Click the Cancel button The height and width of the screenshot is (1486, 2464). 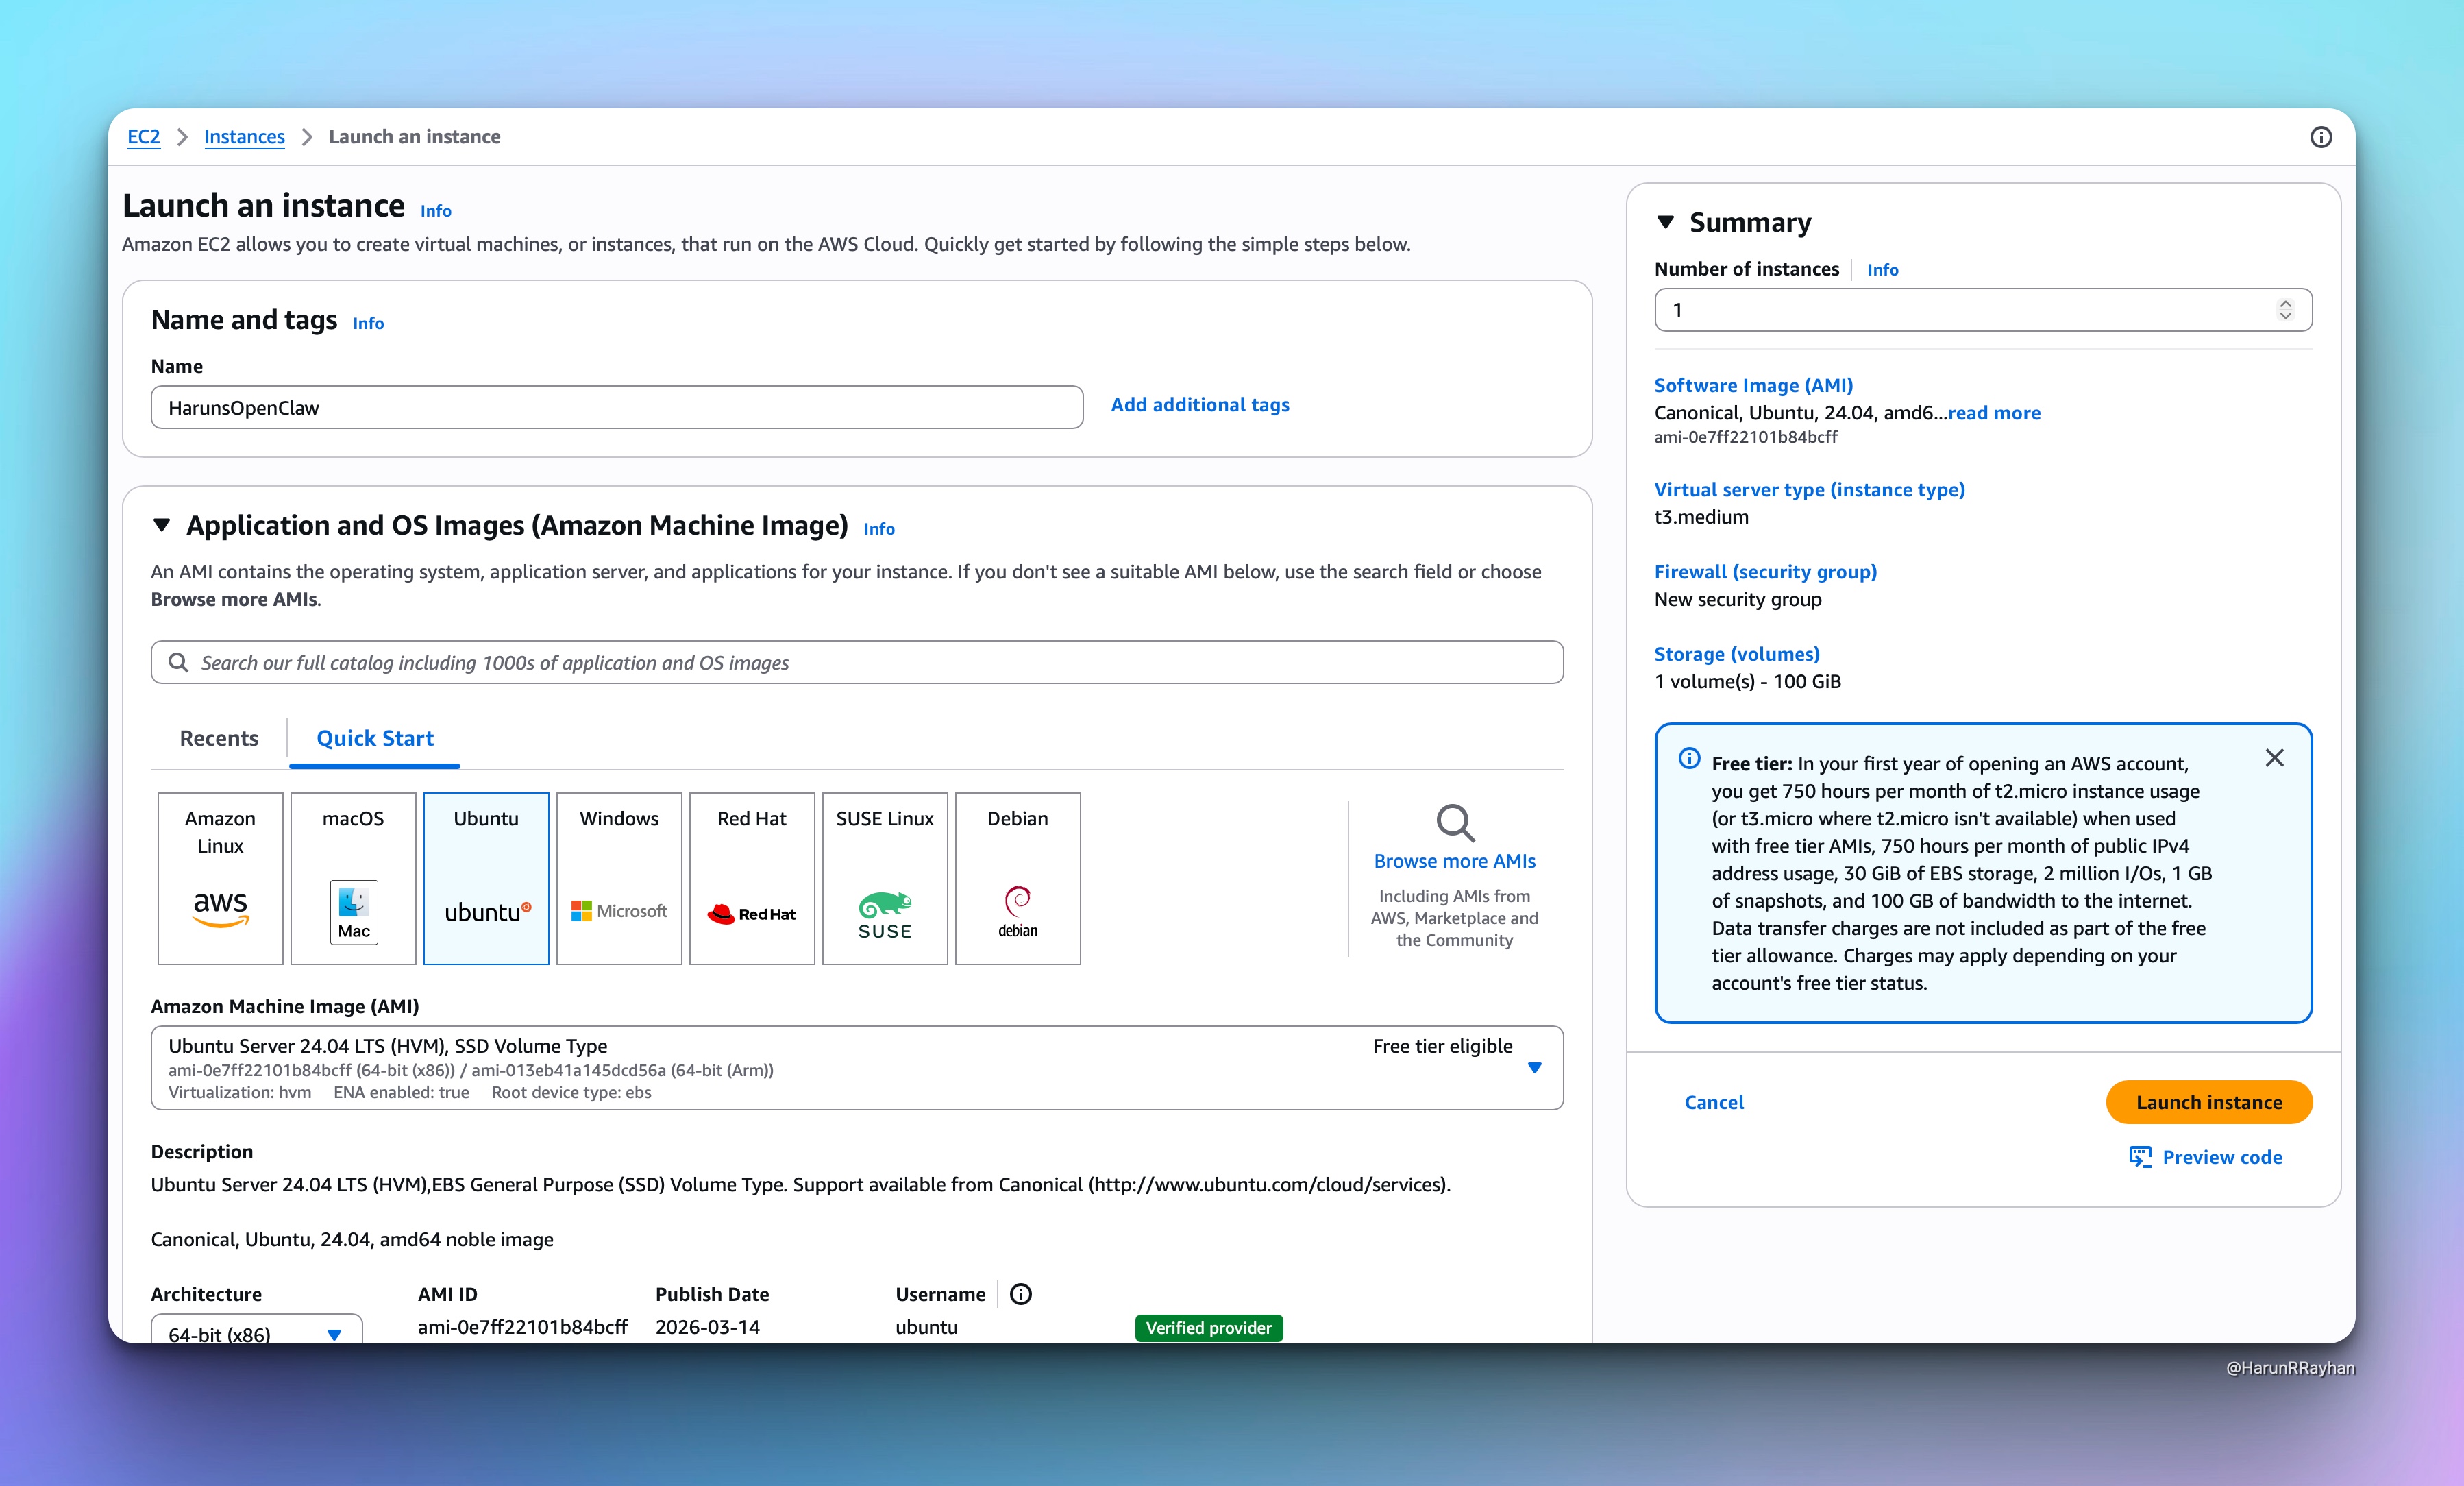[x=1714, y=1102]
